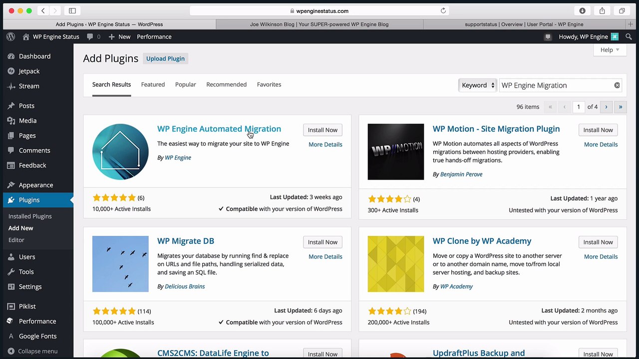Reload the page in Safari

pyautogui.click(x=443, y=10)
